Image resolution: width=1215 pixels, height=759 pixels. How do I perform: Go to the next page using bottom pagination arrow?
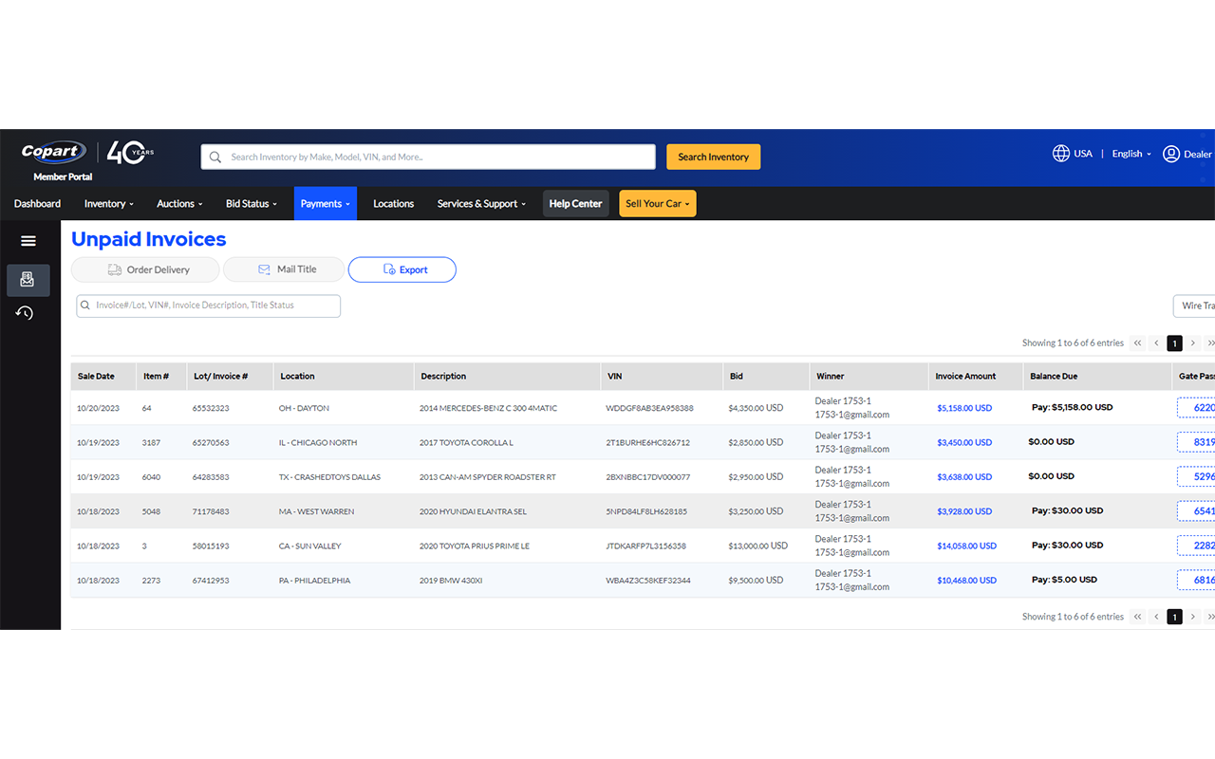pyautogui.click(x=1193, y=617)
